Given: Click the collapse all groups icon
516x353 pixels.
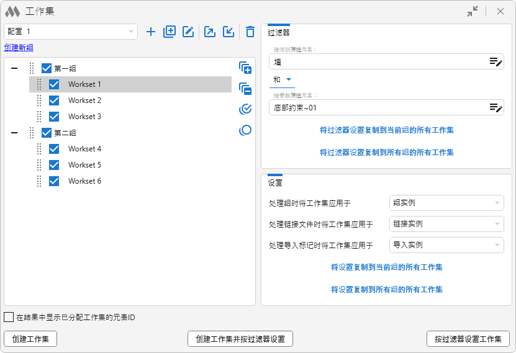Looking at the screenshot, I should click(x=245, y=89).
